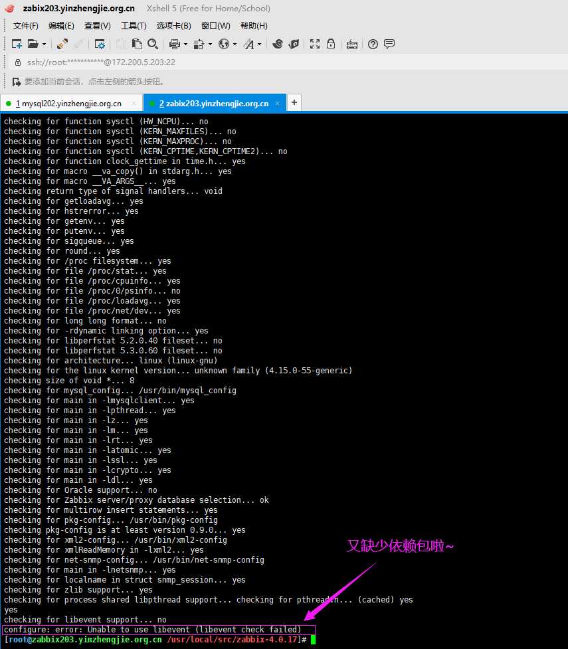Close the zabix203.yinzhengjie.org.cn tab
The width and height of the screenshot is (568, 649).
point(278,104)
